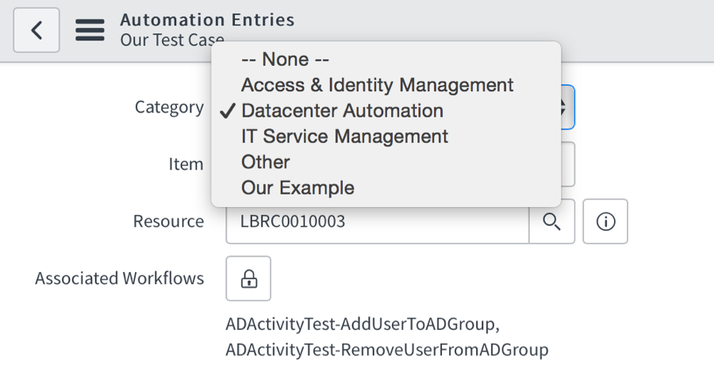
Task: Click the ADActivityTest-AddUserToADGroup workflow text
Action: [x=363, y=324]
